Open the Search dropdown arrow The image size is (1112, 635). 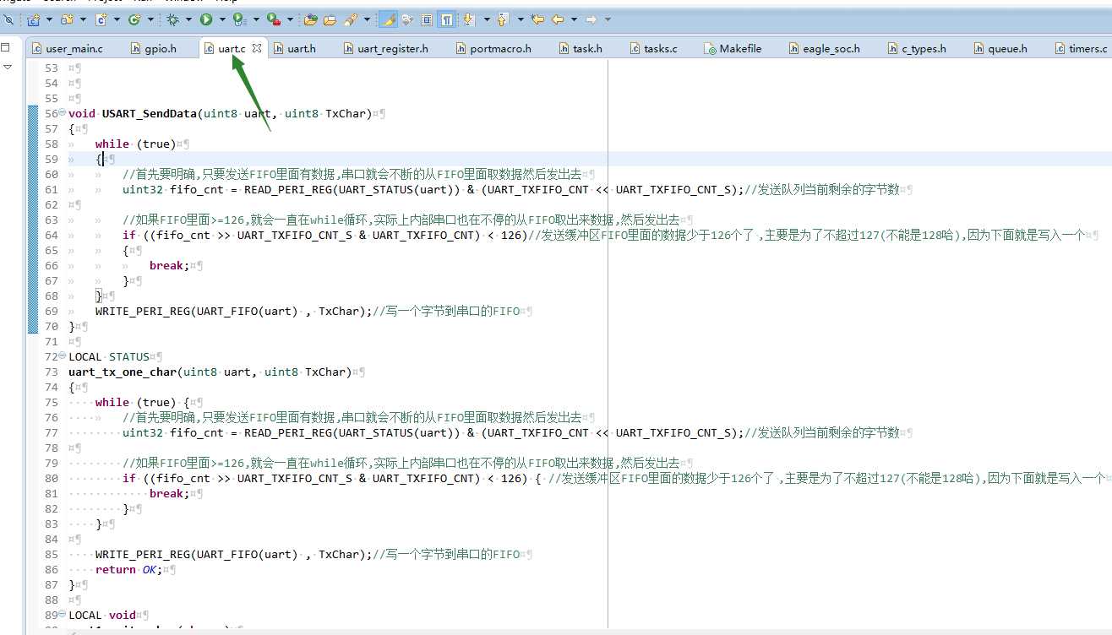pos(367,19)
